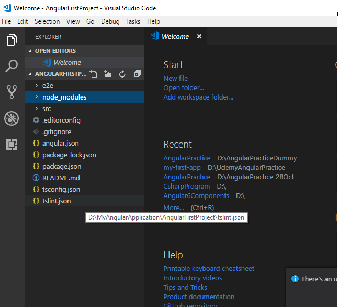Click the New Folder icon in explorer header
The width and height of the screenshot is (338, 307).
tap(108, 74)
